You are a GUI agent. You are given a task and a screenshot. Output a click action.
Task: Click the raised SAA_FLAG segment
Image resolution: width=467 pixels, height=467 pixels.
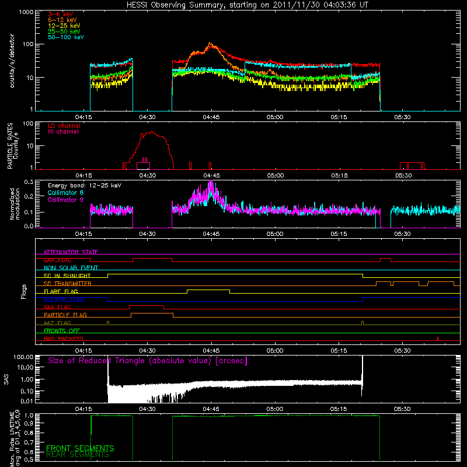[147, 305]
